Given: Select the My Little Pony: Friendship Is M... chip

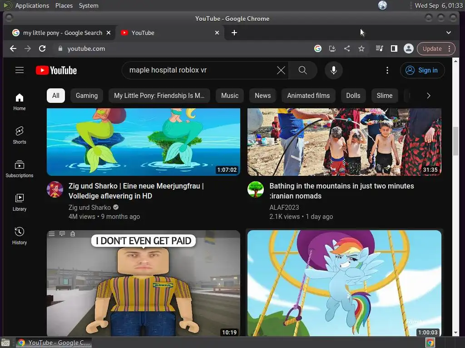Looking at the screenshot, I should point(159,96).
